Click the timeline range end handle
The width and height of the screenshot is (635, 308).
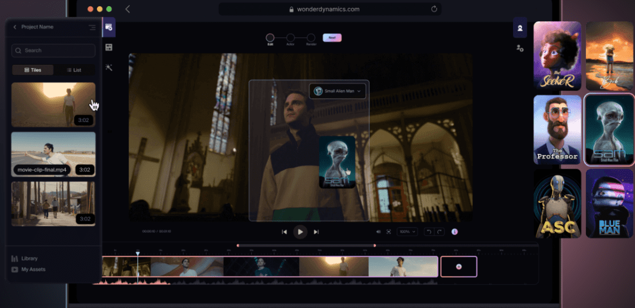coord(375,245)
